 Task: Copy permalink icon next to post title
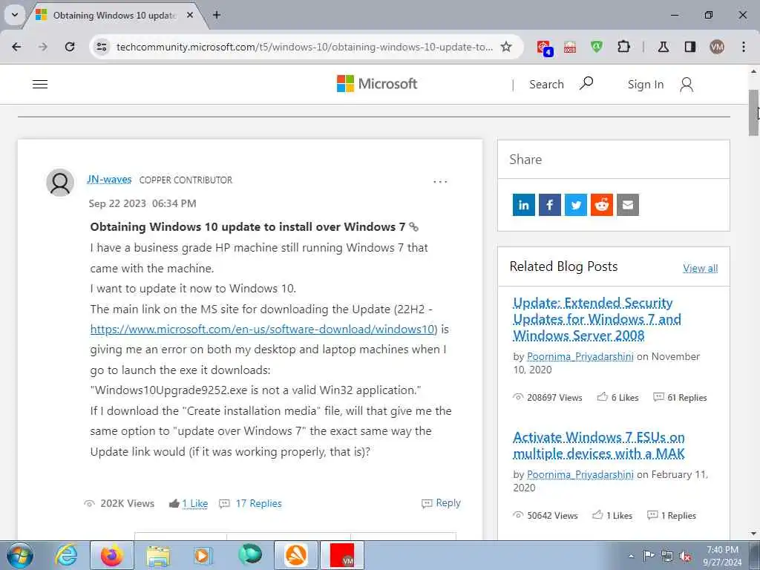coord(413,227)
